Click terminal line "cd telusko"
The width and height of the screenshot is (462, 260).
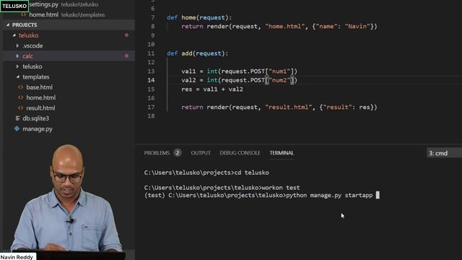pyautogui.click(x=206, y=173)
